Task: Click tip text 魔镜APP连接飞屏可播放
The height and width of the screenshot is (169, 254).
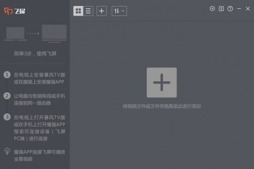Action: (x=40, y=152)
